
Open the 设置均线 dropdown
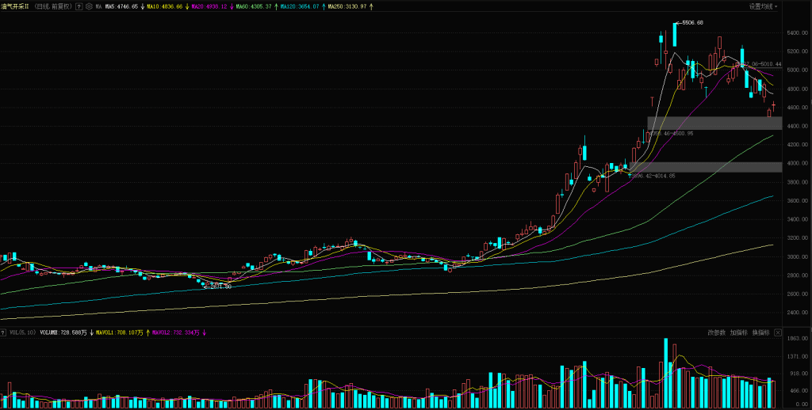(x=763, y=6)
